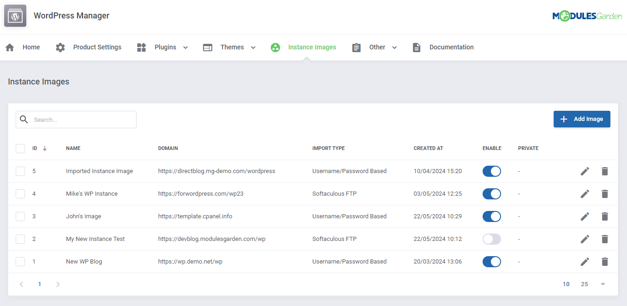
Task: Toggle the ID column sort arrow
Action: coord(45,148)
